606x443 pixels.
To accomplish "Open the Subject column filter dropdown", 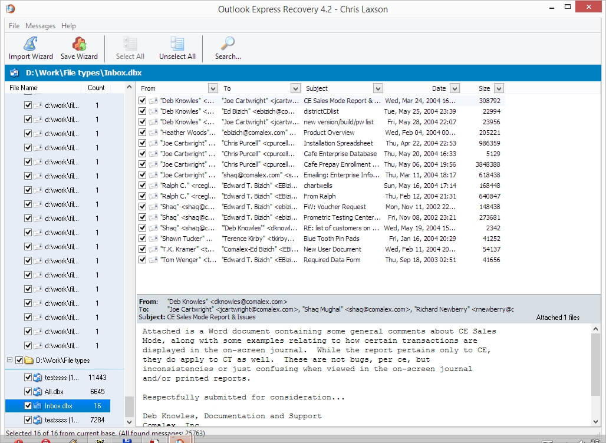I will tap(378, 88).
